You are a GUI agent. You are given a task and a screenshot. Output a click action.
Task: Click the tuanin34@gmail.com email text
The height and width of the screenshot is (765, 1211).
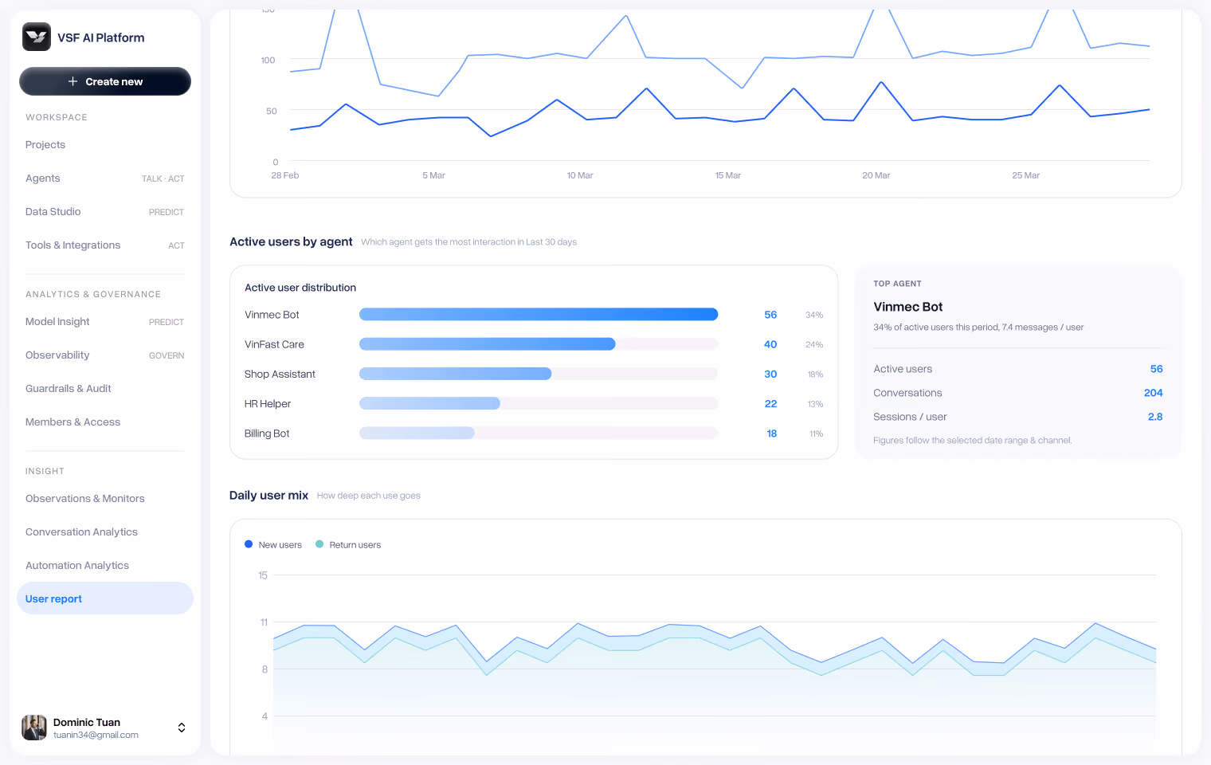(x=96, y=735)
